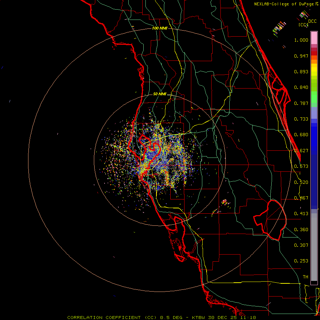This screenshot has width=320, height=320.
Task: Click the 0.733 legend value
Action: click(301, 119)
